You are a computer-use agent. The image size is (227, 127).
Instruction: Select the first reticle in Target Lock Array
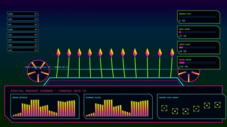coord(164,108)
